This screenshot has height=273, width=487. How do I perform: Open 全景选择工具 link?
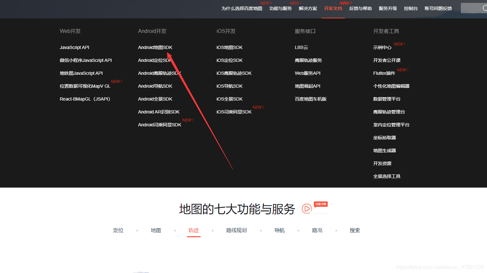pyautogui.click(x=387, y=176)
